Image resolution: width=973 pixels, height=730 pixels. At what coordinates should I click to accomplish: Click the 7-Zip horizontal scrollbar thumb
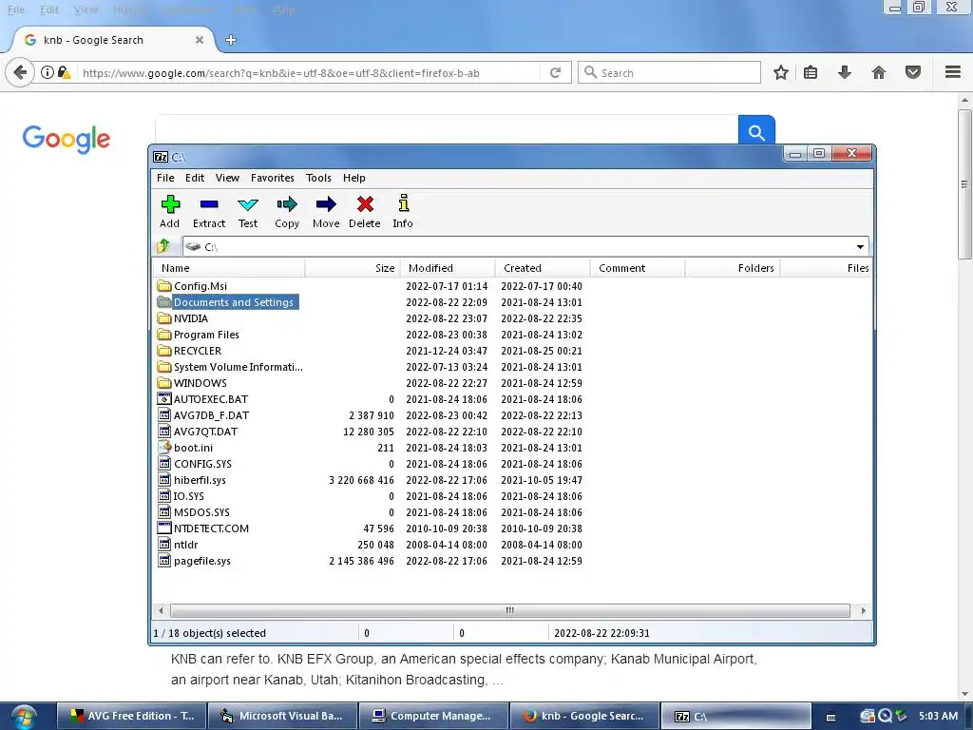(x=509, y=611)
